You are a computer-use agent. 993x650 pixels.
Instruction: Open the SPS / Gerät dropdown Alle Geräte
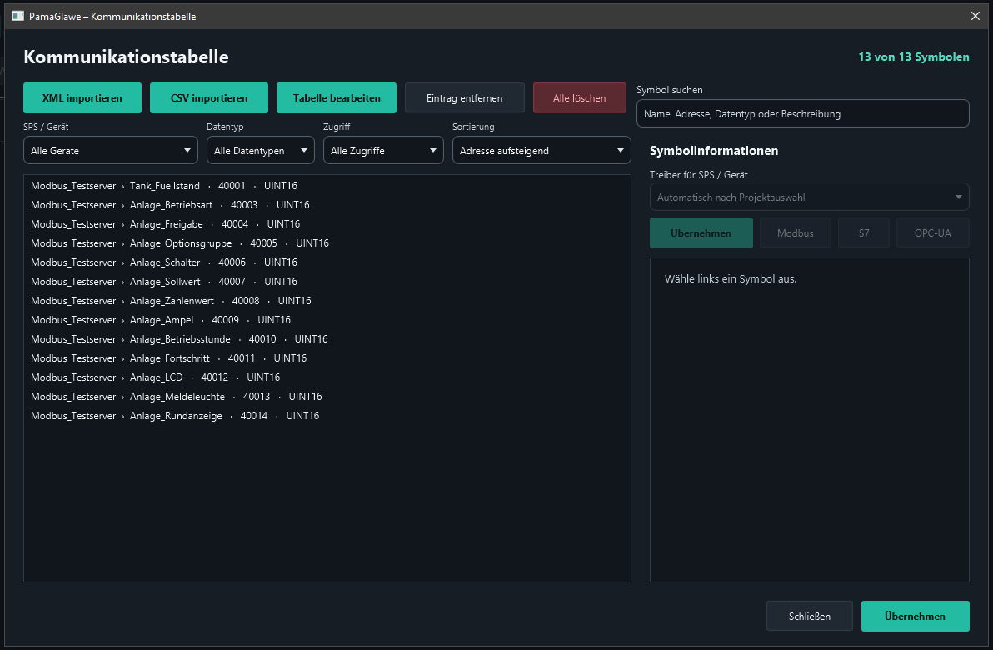[x=111, y=151]
